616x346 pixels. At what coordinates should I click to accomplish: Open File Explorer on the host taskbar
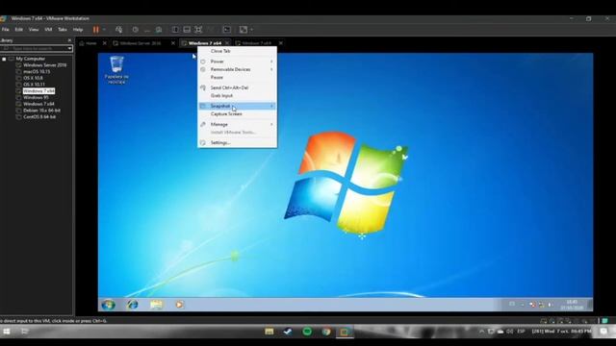point(269,332)
